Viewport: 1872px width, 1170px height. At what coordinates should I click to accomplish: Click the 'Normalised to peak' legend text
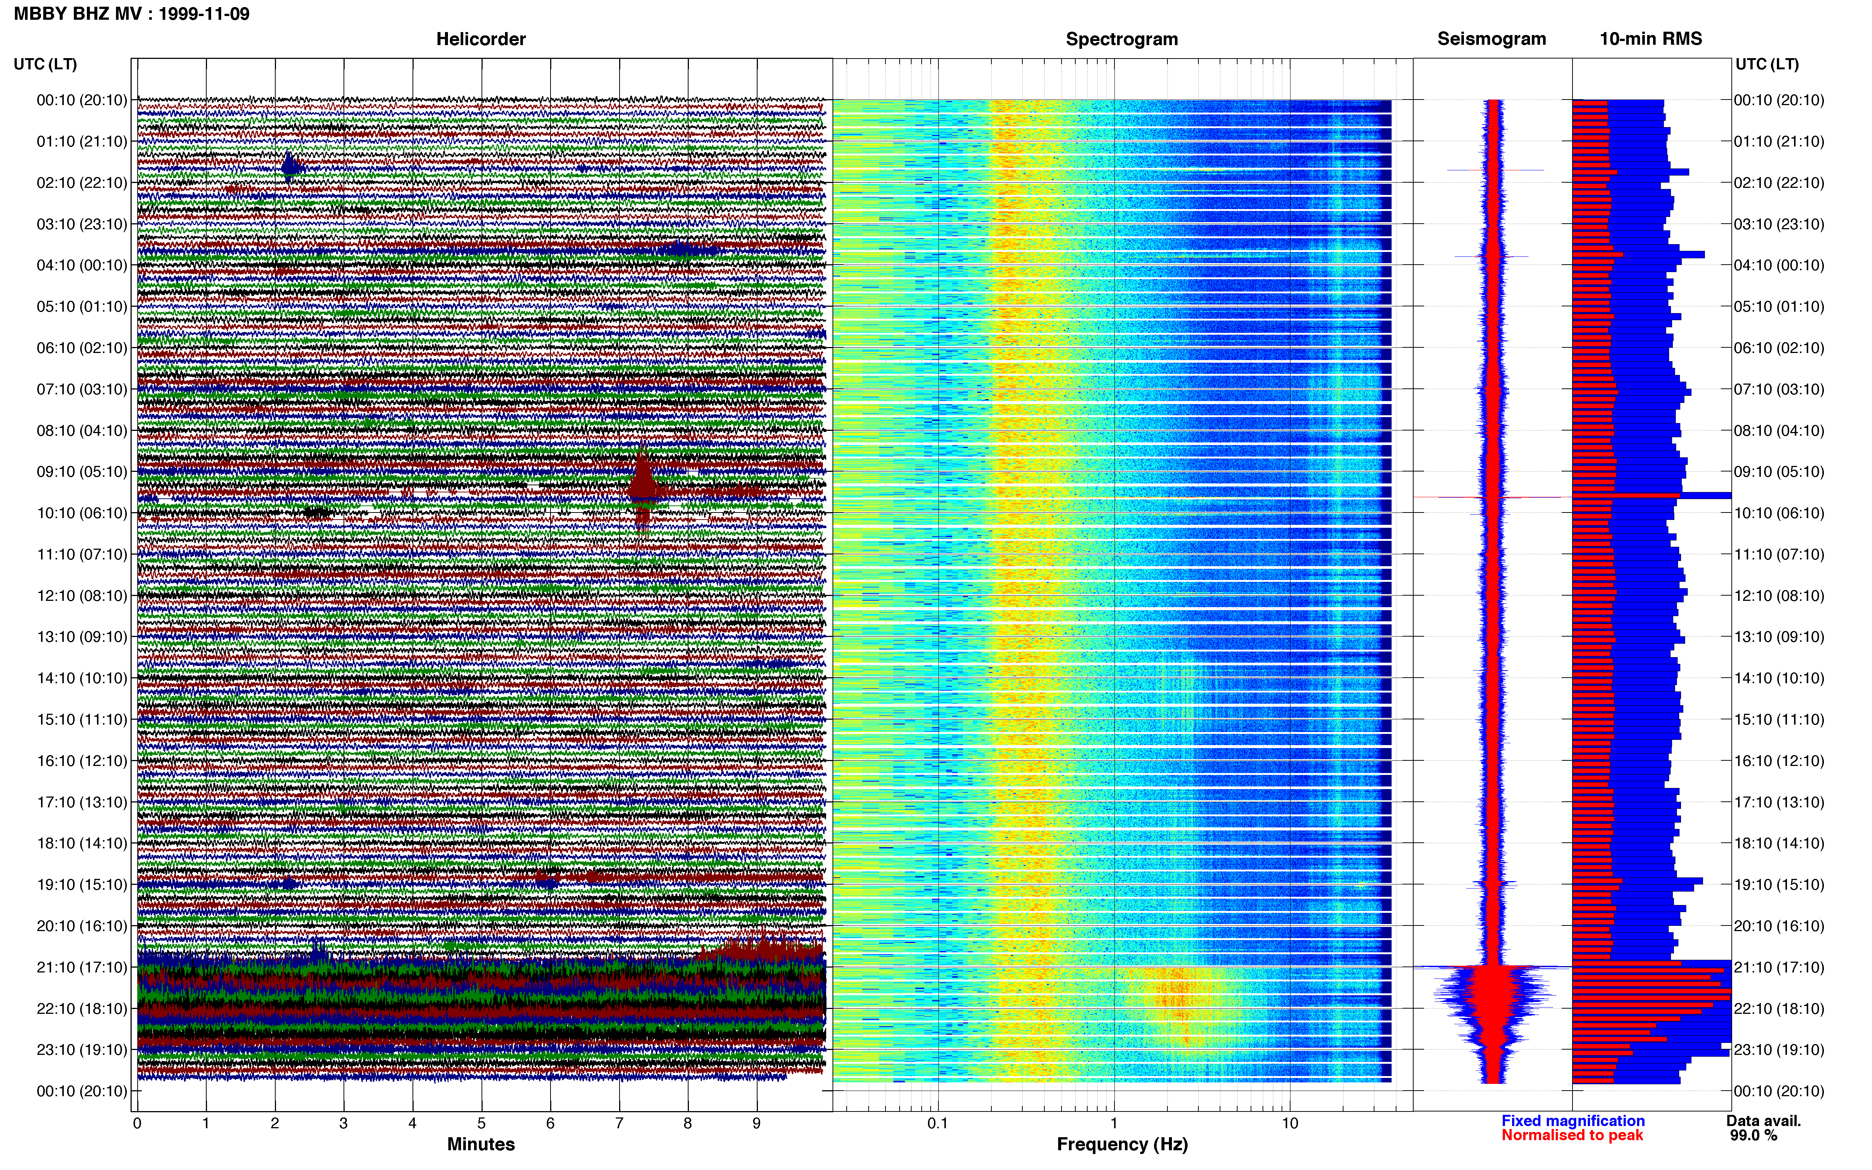(x=1572, y=1135)
